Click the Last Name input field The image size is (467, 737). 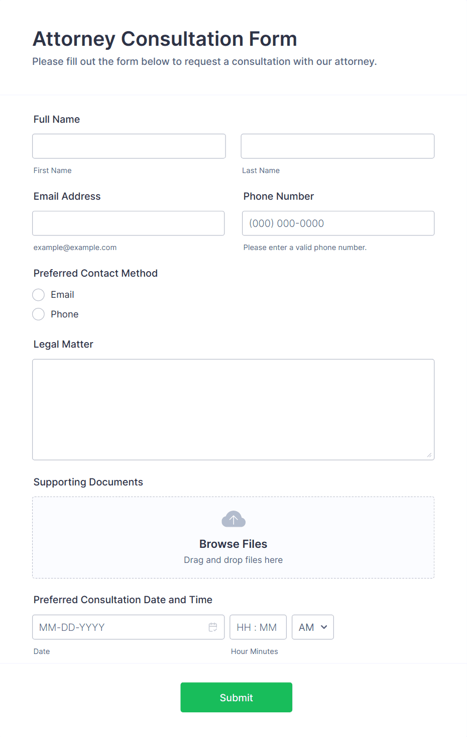point(338,146)
